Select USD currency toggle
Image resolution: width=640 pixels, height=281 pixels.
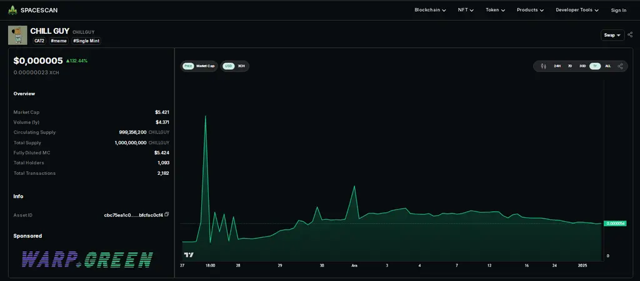pyautogui.click(x=229, y=66)
